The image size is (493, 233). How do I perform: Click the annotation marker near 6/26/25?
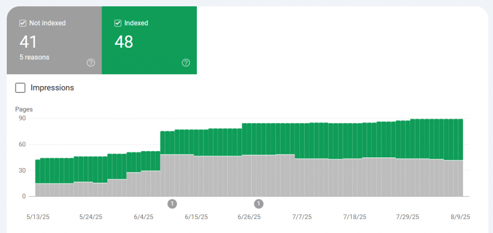coord(259,204)
